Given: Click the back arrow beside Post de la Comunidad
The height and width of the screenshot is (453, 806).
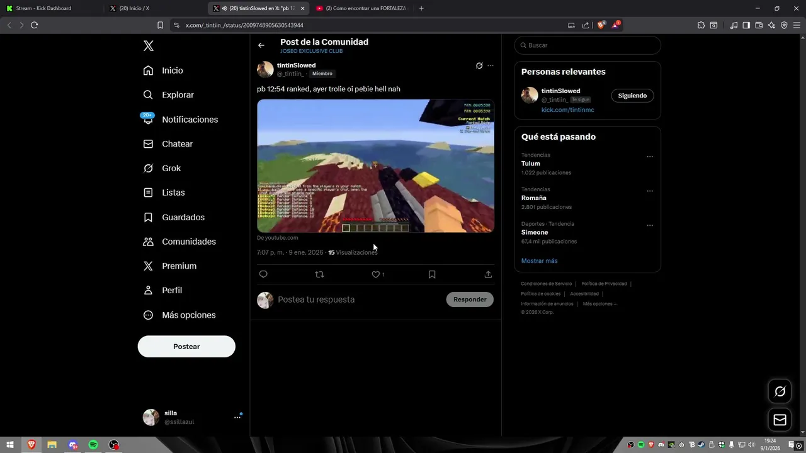Looking at the screenshot, I should (x=261, y=45).
